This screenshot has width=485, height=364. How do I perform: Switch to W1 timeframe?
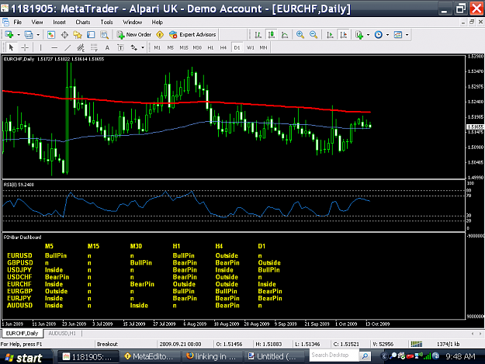pyautogui.click(x=250, y=47)
